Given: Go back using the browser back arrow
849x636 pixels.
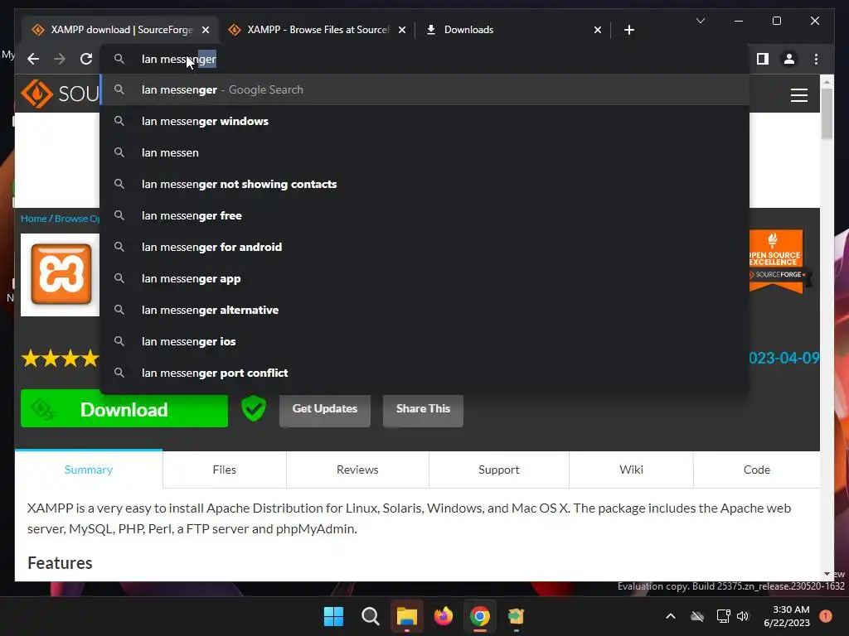Looking at the screenshot, I should coord(33,59).
